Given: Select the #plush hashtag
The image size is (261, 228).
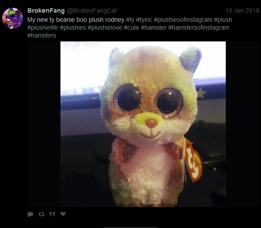Looking at the screenshot, I should [223, 20].
